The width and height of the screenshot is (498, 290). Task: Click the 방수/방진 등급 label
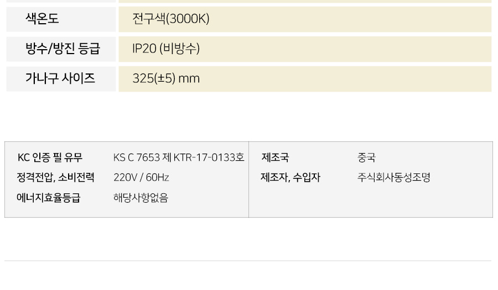coord(63,49)
